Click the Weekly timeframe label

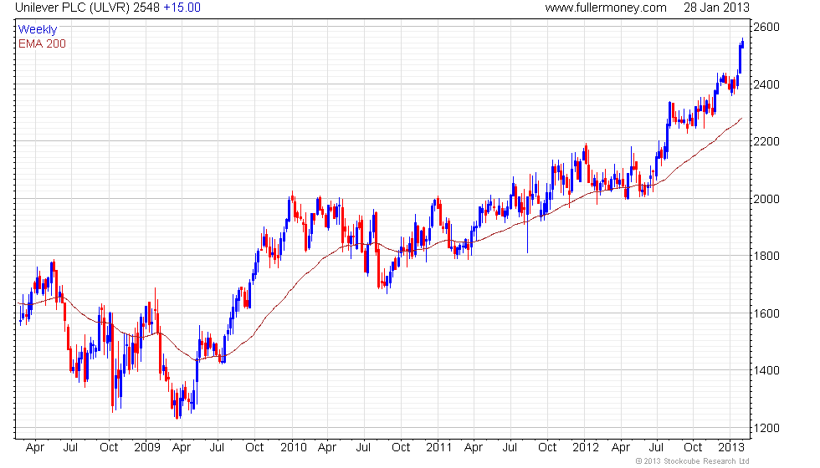37,30
